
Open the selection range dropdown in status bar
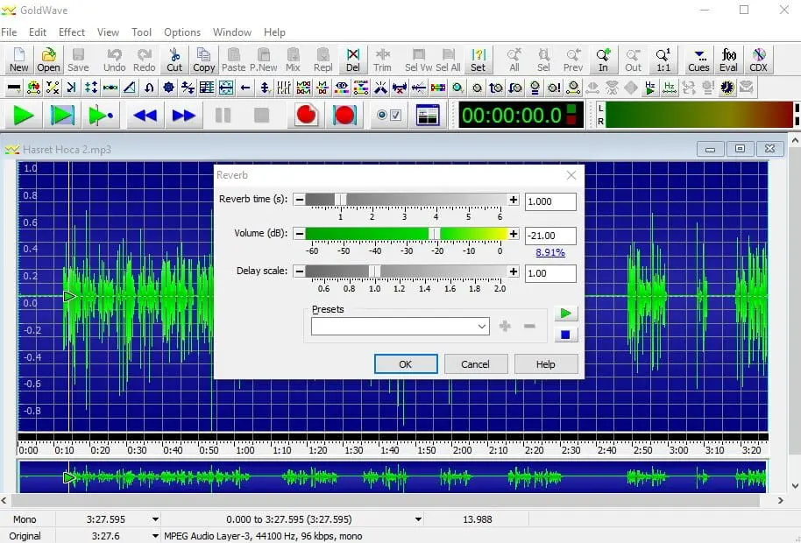click(x=418, y=519)
